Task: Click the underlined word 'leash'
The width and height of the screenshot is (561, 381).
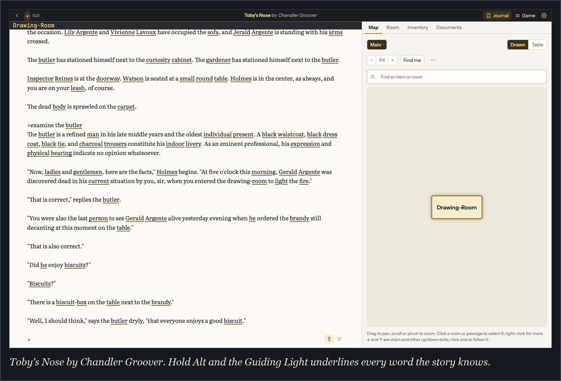Action: tap(78, 88)
